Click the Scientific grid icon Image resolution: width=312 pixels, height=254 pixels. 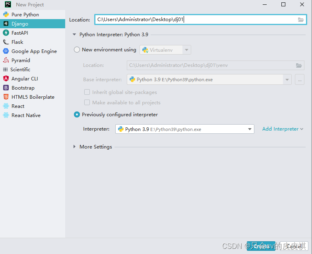[x=6, y=69]
